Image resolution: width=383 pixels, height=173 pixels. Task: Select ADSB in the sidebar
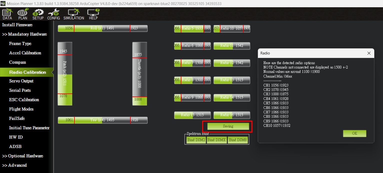click(15, 147)
